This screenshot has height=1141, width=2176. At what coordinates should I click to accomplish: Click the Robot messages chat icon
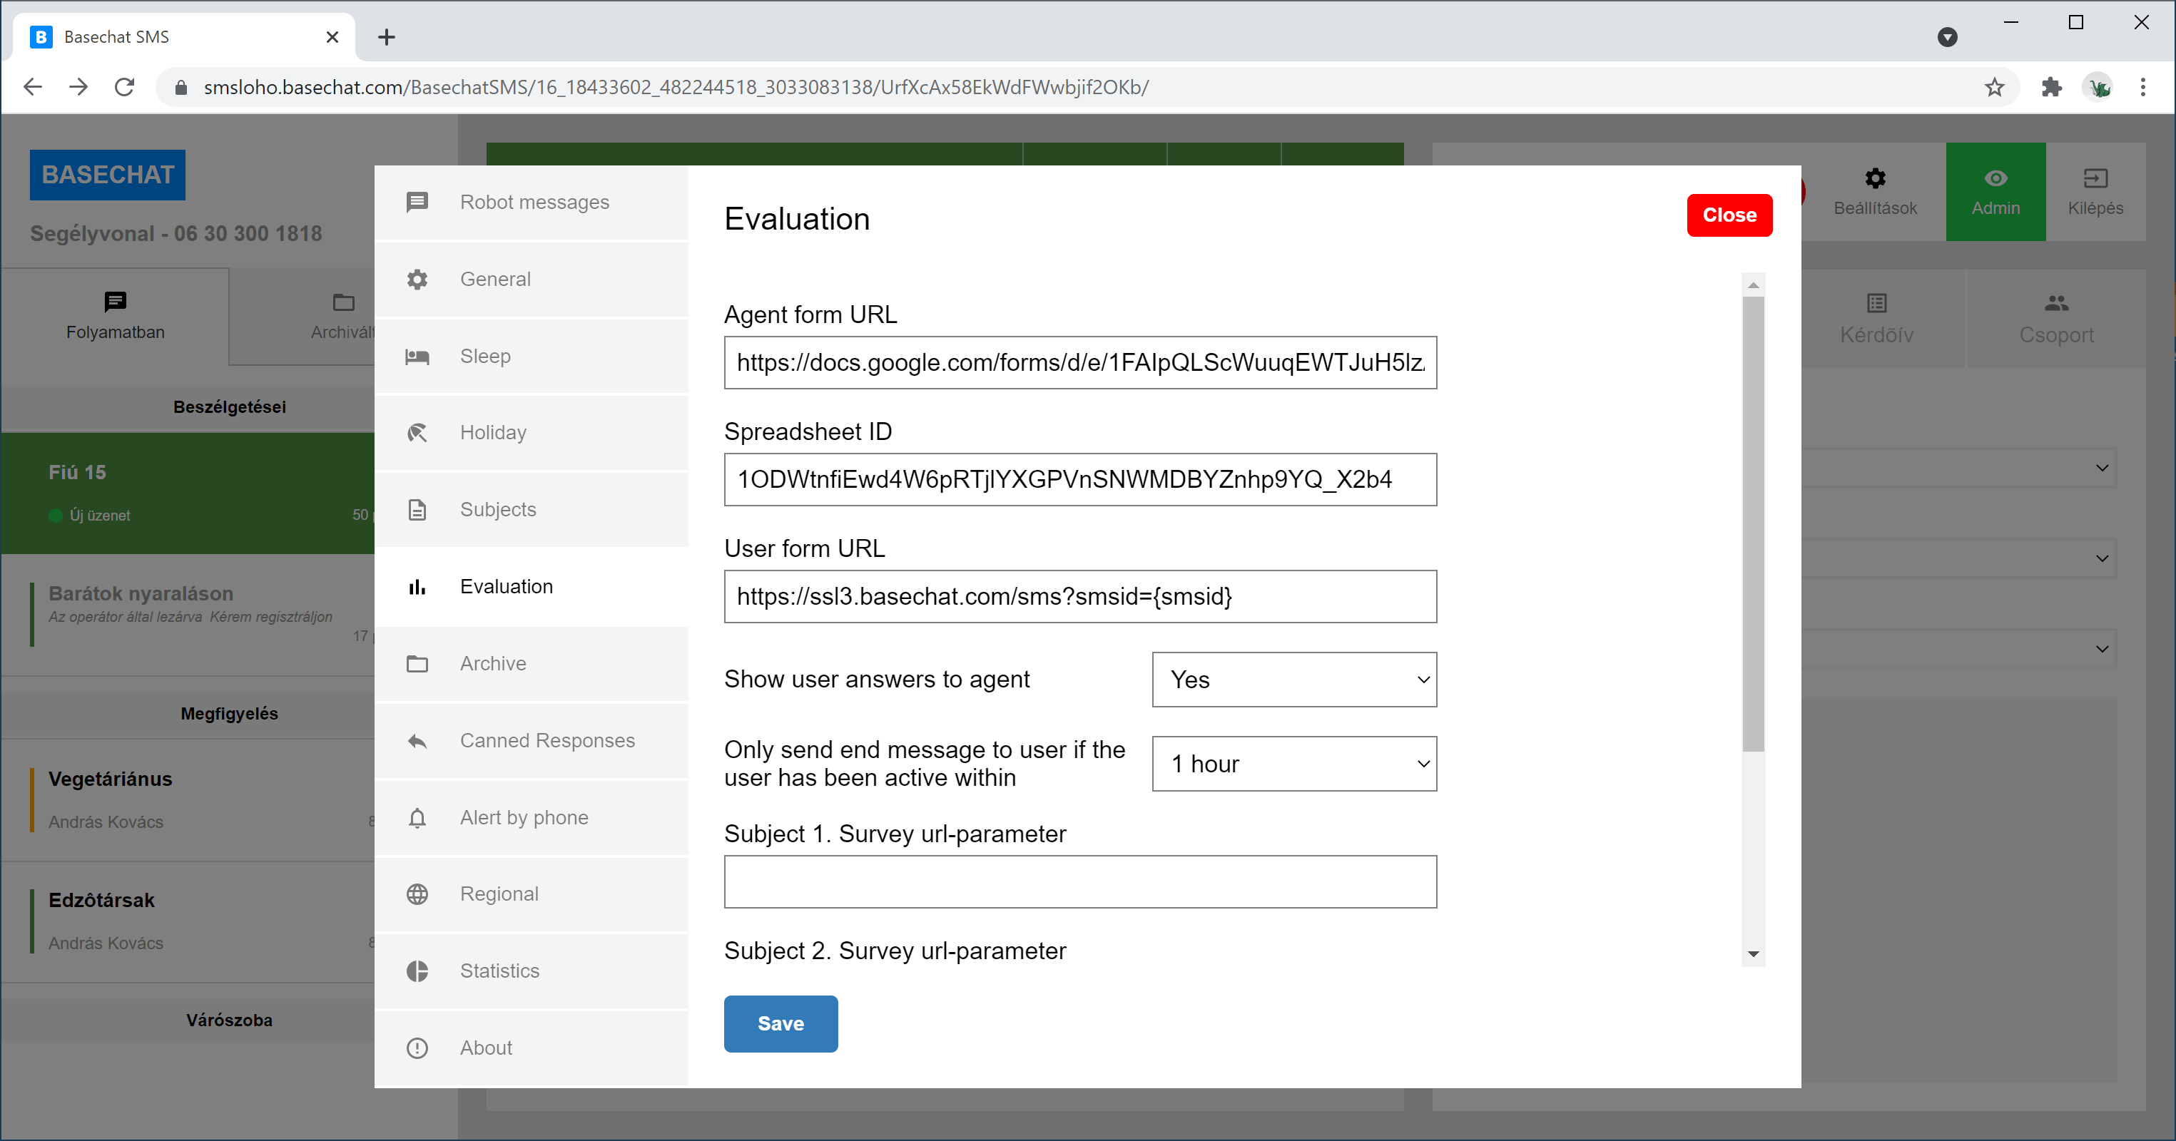[x=417, y=202]
